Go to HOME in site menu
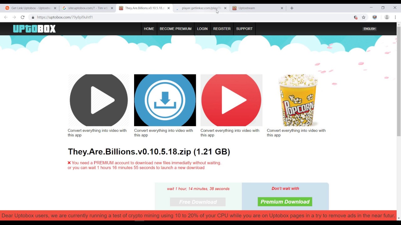Viewport: 401px width, 225px height. tap(149, 29)
